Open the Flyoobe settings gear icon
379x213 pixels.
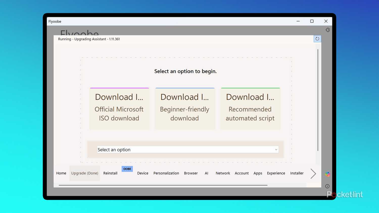pos(327,30)
